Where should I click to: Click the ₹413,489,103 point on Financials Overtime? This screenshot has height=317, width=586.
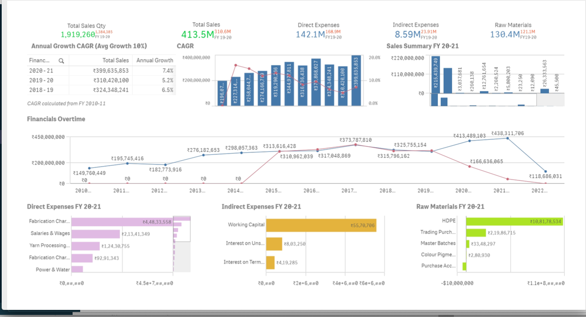tap(469, 141)
